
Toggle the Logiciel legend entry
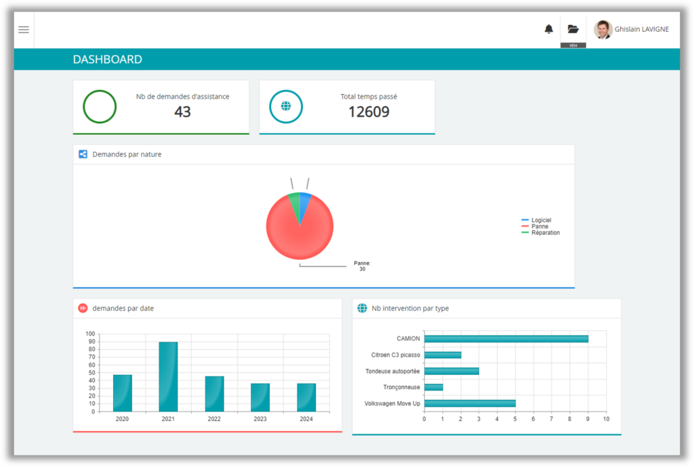click(541, 221)
